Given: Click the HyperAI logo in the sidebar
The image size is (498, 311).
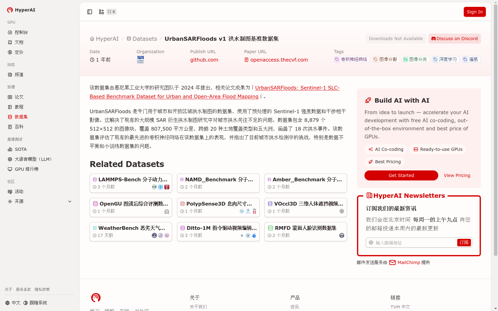Looking at the screenshot, I should [x=21, y=10].
